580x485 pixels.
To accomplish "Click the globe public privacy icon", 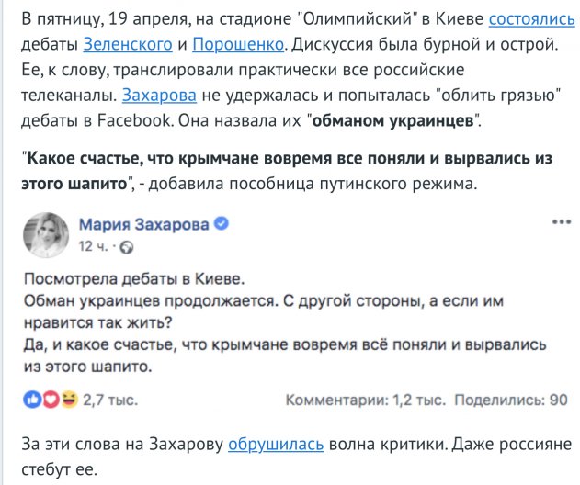I will point(126,247).
